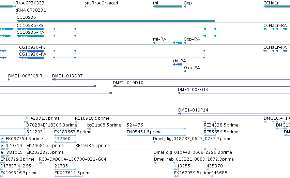This screenshot has width=290, height=178.
Task: Select Dmel_dig_010443_0668_2296.3prime label
Action: pos(193,152)
